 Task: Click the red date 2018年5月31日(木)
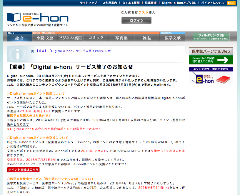(154, 188)
